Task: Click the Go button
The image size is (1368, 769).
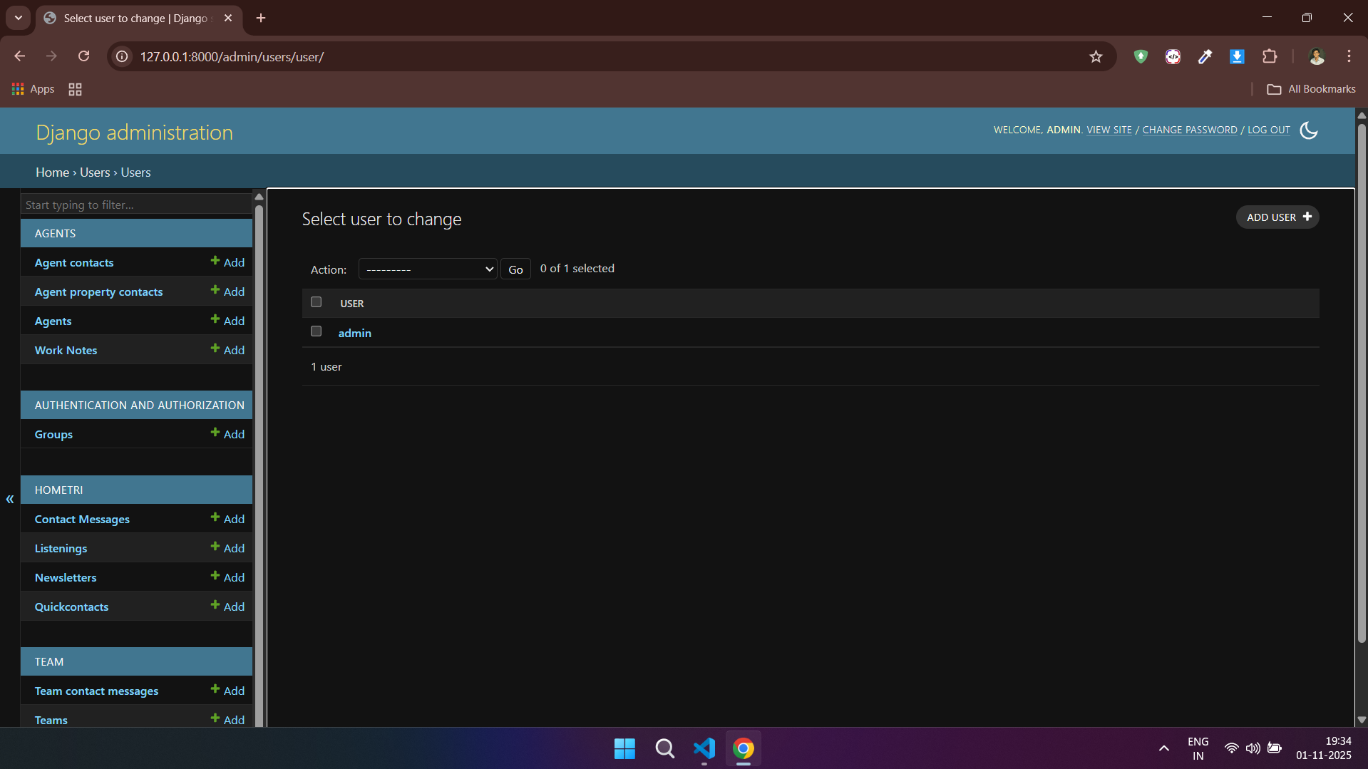Action: (515, 269)
